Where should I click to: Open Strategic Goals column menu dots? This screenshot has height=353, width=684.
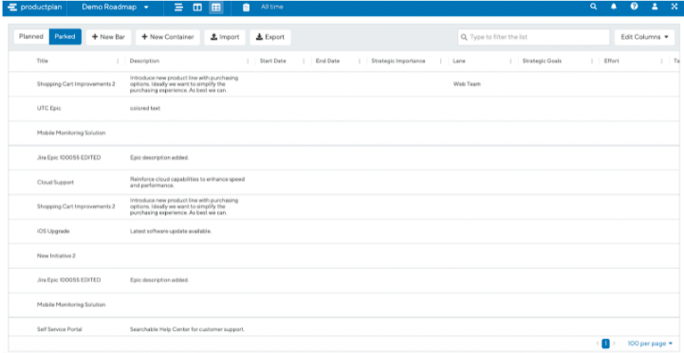592,62
